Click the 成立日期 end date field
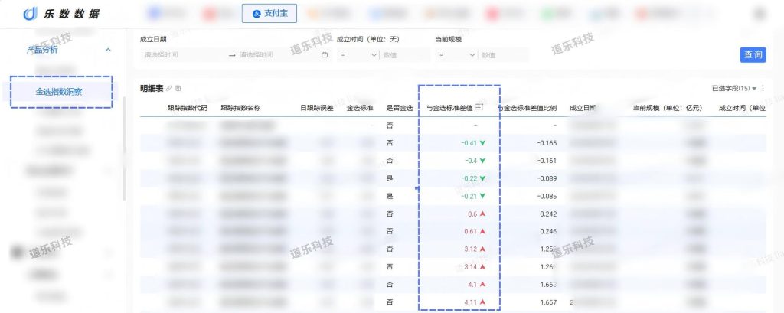The image size is (784, 313). [277, 55]
